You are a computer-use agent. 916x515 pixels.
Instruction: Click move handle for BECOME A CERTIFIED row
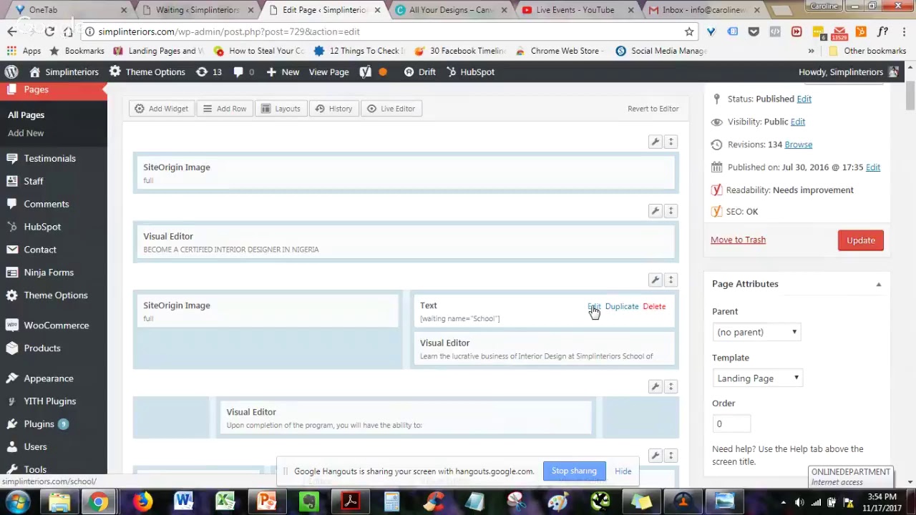[x=671, y=211]
